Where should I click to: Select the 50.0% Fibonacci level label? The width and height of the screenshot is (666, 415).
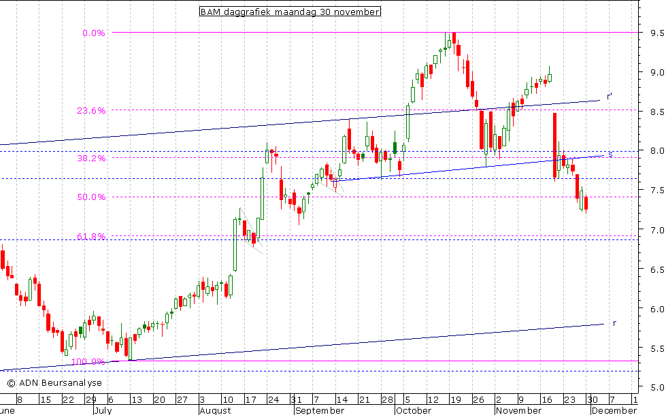pyautogui.click(x=91, y=197)
